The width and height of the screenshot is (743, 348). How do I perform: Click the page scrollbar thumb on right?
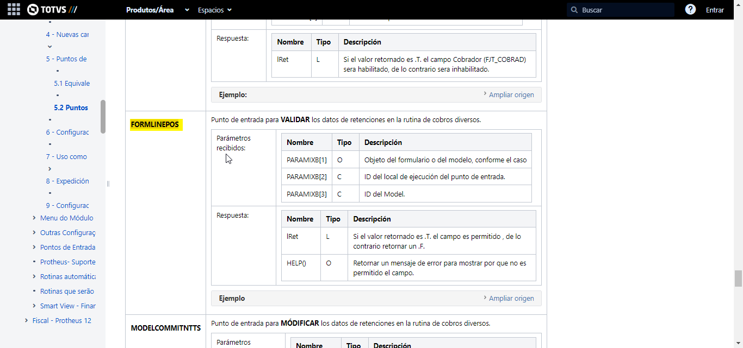pyautogui.click(x=738, y=278)
